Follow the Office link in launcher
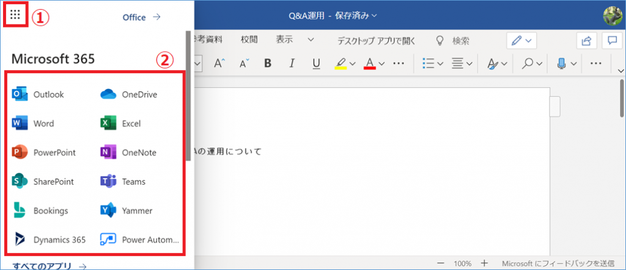Viewport: 626px width, 270px height. [x=141, y=17]
